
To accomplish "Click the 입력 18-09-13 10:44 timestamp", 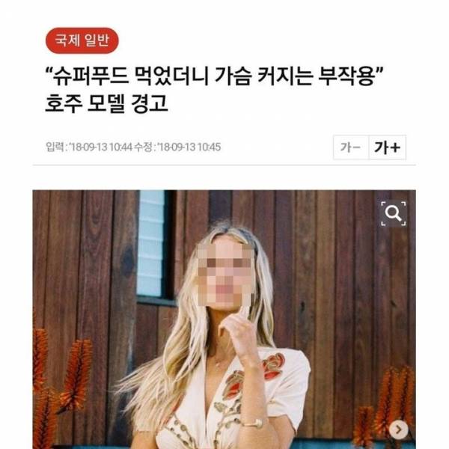I will pos(89,147).
